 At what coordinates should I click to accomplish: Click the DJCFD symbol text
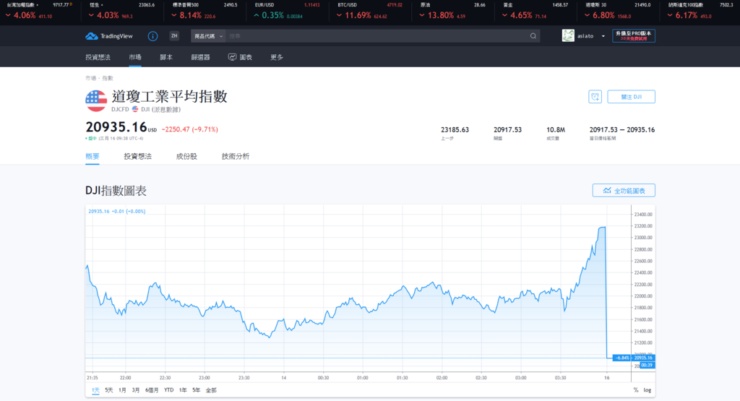click(x=120, y=109)
